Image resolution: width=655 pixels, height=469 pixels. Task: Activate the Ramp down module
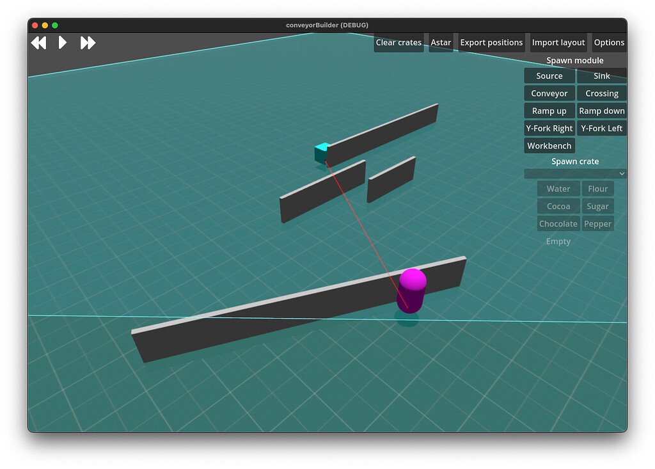point(601,110)
